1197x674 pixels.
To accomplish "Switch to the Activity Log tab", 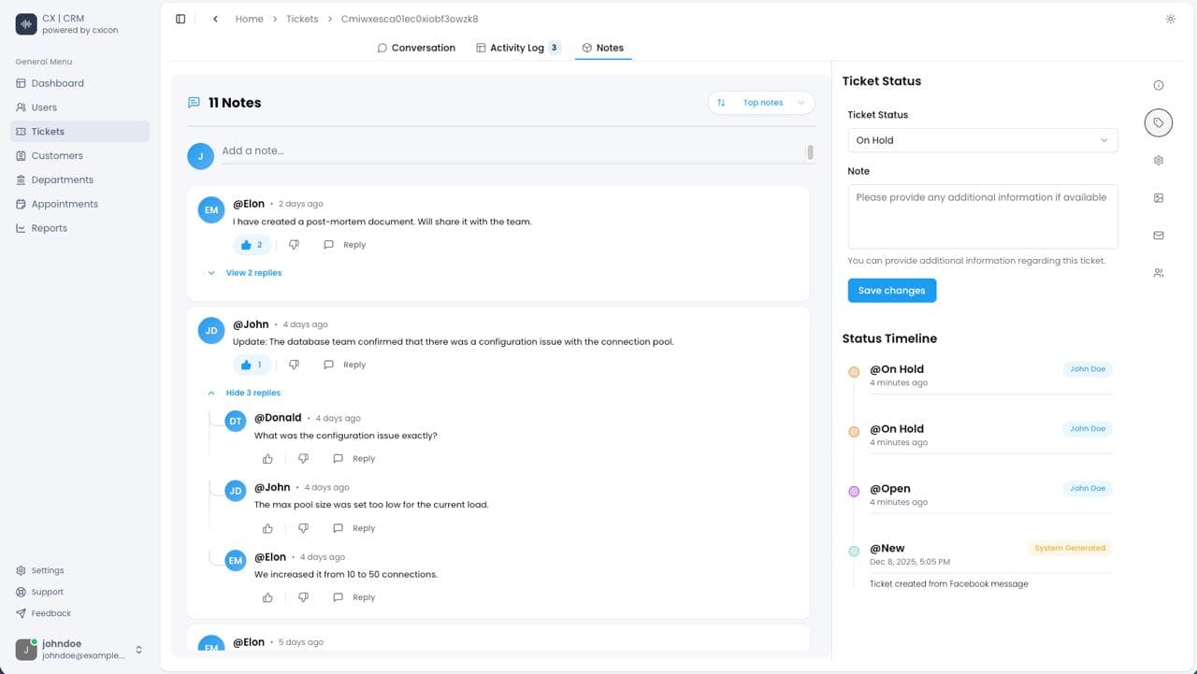I will [x=518, y=48].
